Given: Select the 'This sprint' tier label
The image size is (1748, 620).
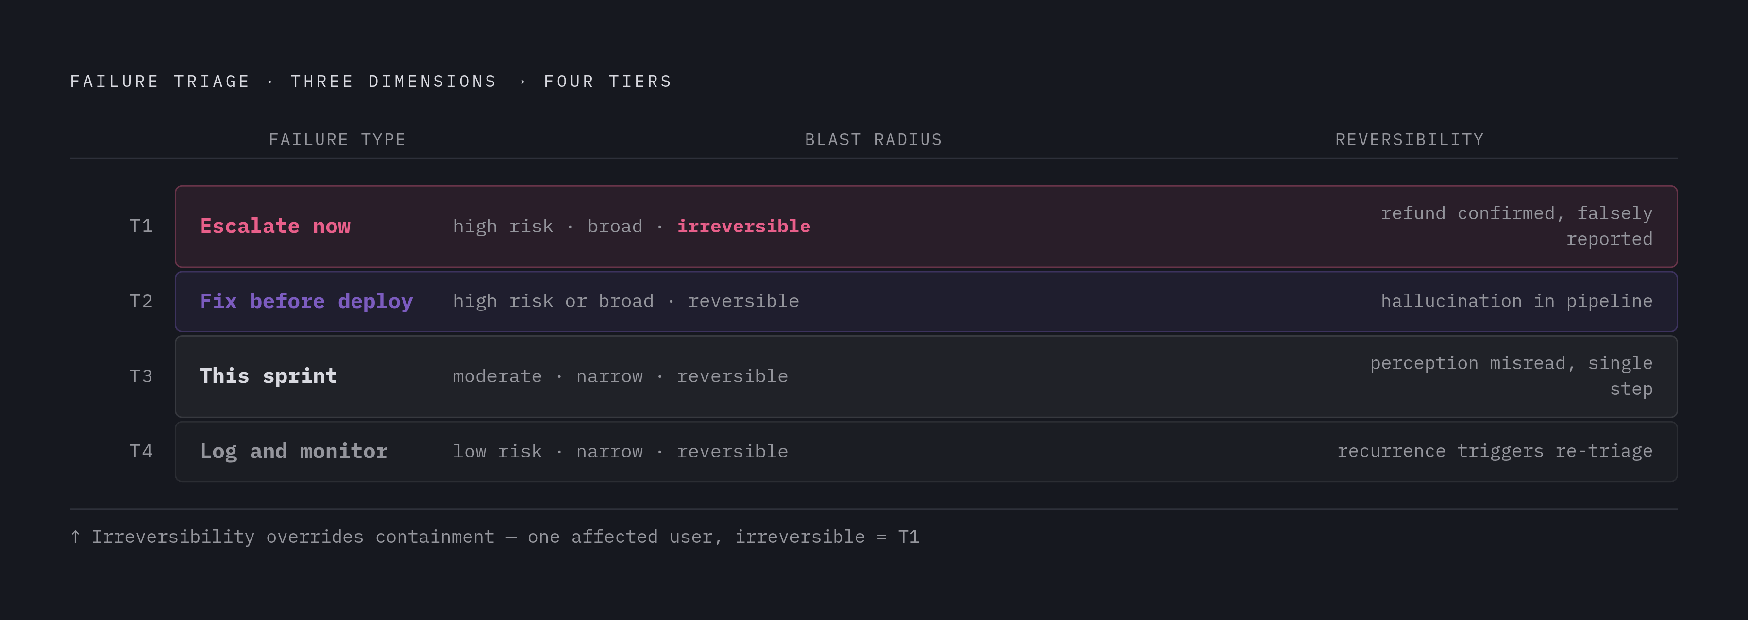Looking at the screenshot, I should tap(268, 376).
